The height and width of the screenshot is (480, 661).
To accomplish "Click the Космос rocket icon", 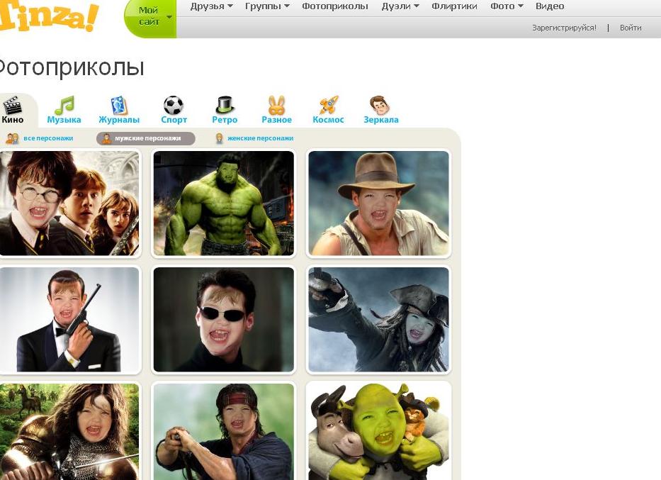I will pos(329,105).
